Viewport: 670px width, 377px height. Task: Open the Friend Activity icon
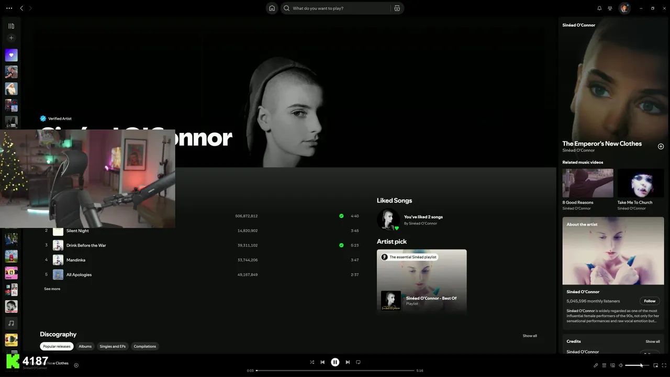(610, 8)
